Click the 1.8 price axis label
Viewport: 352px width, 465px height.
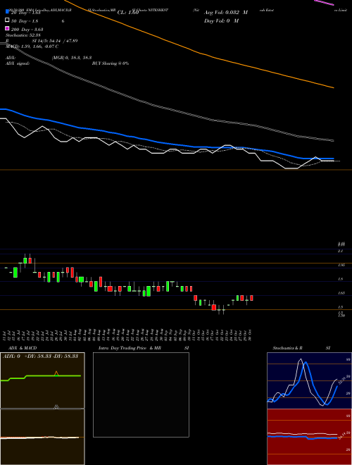click(341, 280)
